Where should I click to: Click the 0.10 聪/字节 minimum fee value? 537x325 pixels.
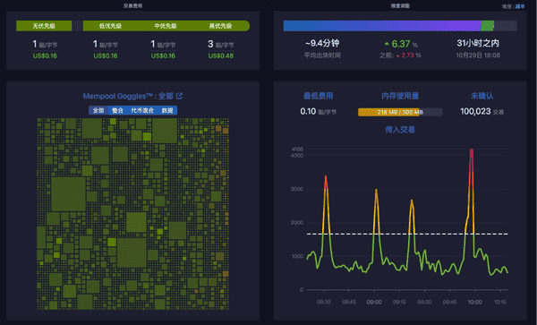[318, 111]
